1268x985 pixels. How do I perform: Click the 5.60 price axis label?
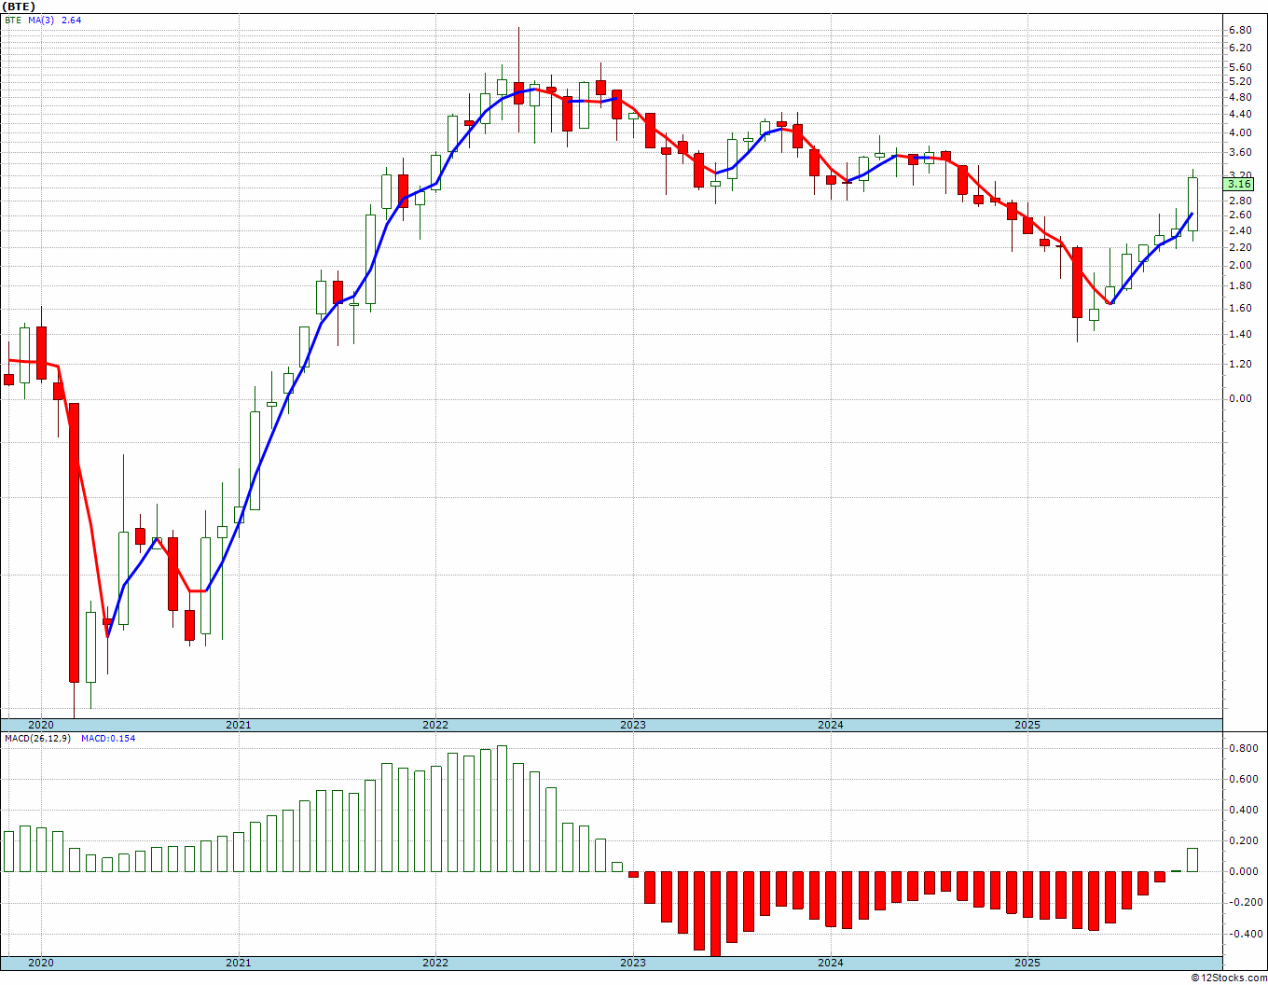click(x=1239, y=67)
